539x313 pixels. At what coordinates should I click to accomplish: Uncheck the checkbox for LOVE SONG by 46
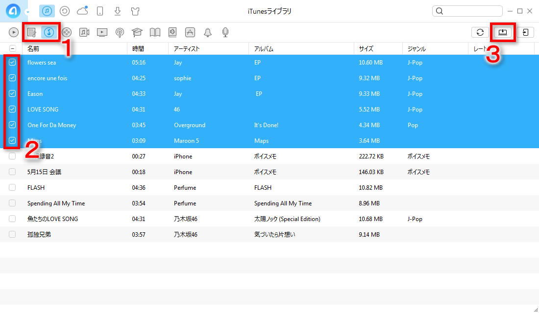12,109
